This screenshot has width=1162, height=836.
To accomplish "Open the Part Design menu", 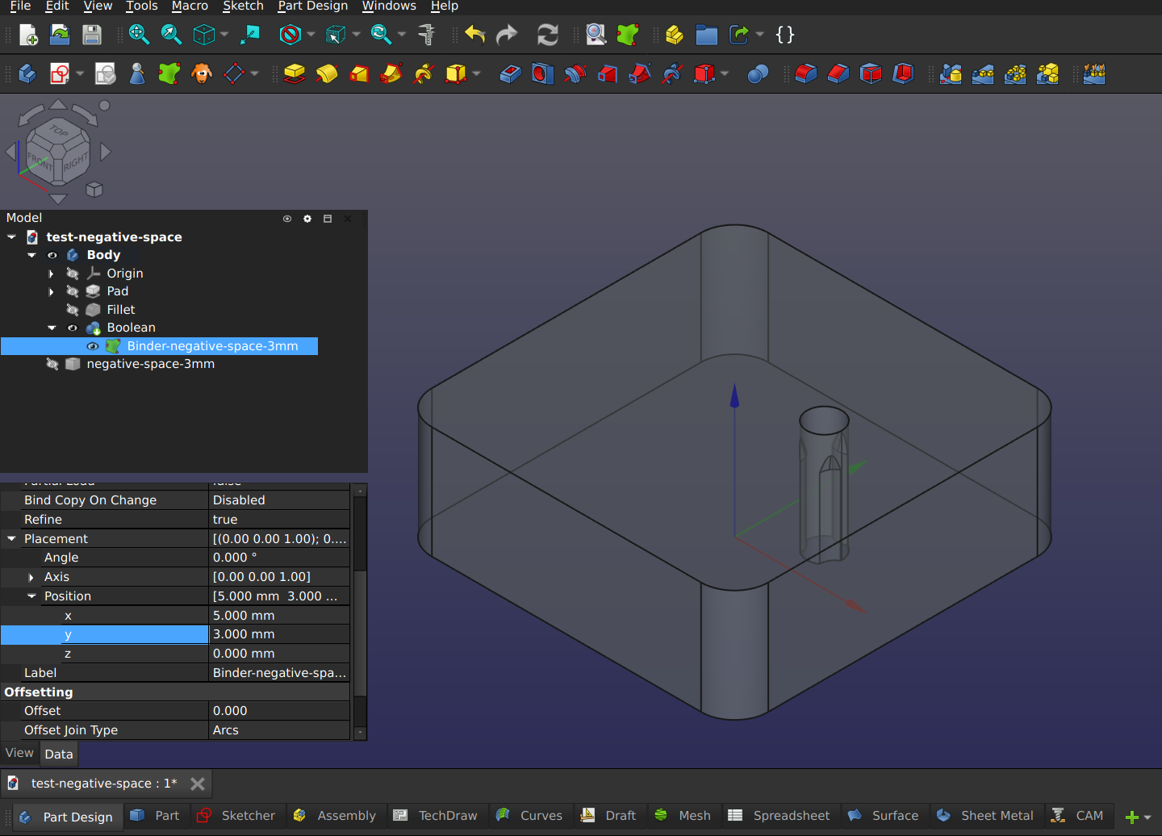I will [x=313, y=6].
